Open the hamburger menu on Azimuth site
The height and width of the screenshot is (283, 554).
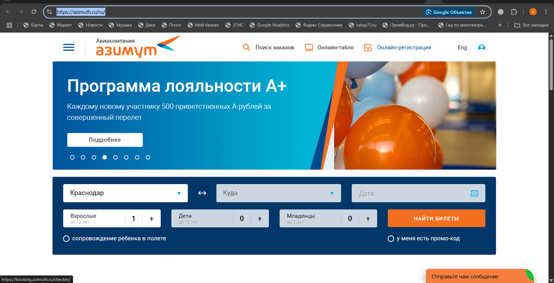tap(69, 47)
